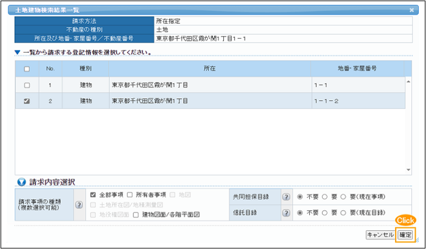Open help icon for 信託目録

(x=285, y=213)
